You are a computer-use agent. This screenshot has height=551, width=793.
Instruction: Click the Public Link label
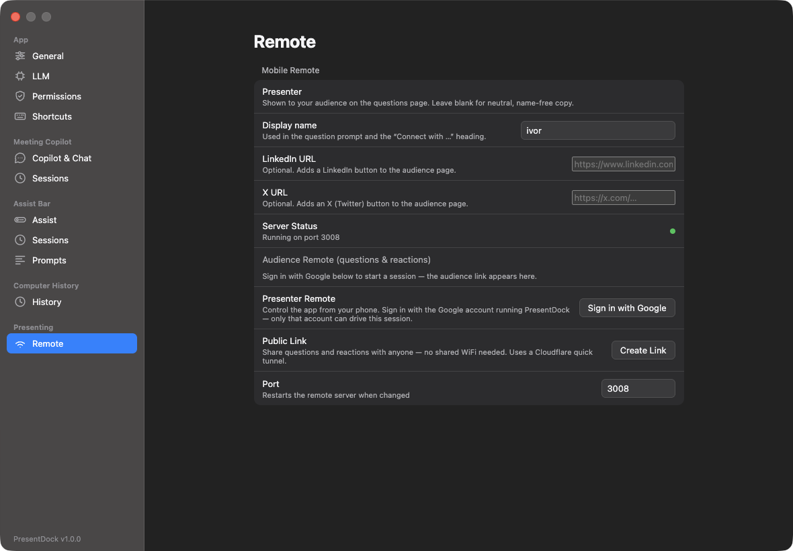pos(284,341)
